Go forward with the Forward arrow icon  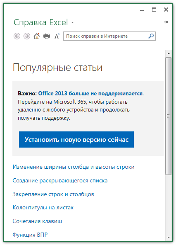tap(27, 36)
